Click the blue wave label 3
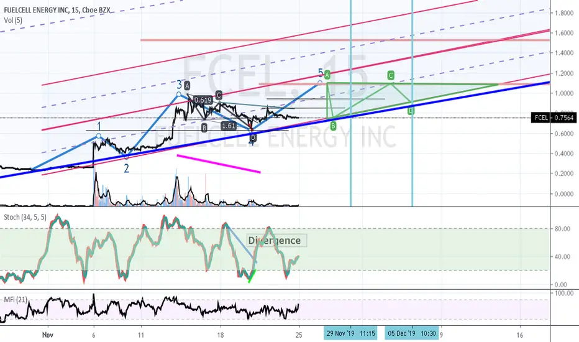Image resolution: width=579 pixels, height=342 pixels. [179, 84]
